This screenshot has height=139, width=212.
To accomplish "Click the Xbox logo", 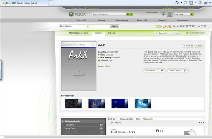I will (x=77, y=14).
